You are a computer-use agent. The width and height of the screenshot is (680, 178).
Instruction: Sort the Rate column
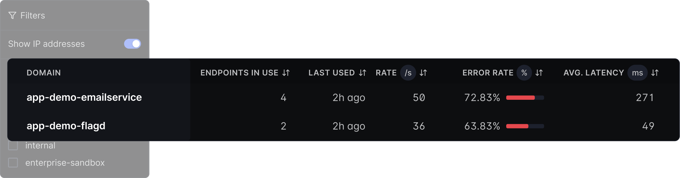423,73
